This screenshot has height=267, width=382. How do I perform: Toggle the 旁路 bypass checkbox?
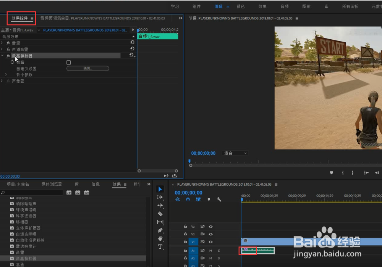coord(69,63)
